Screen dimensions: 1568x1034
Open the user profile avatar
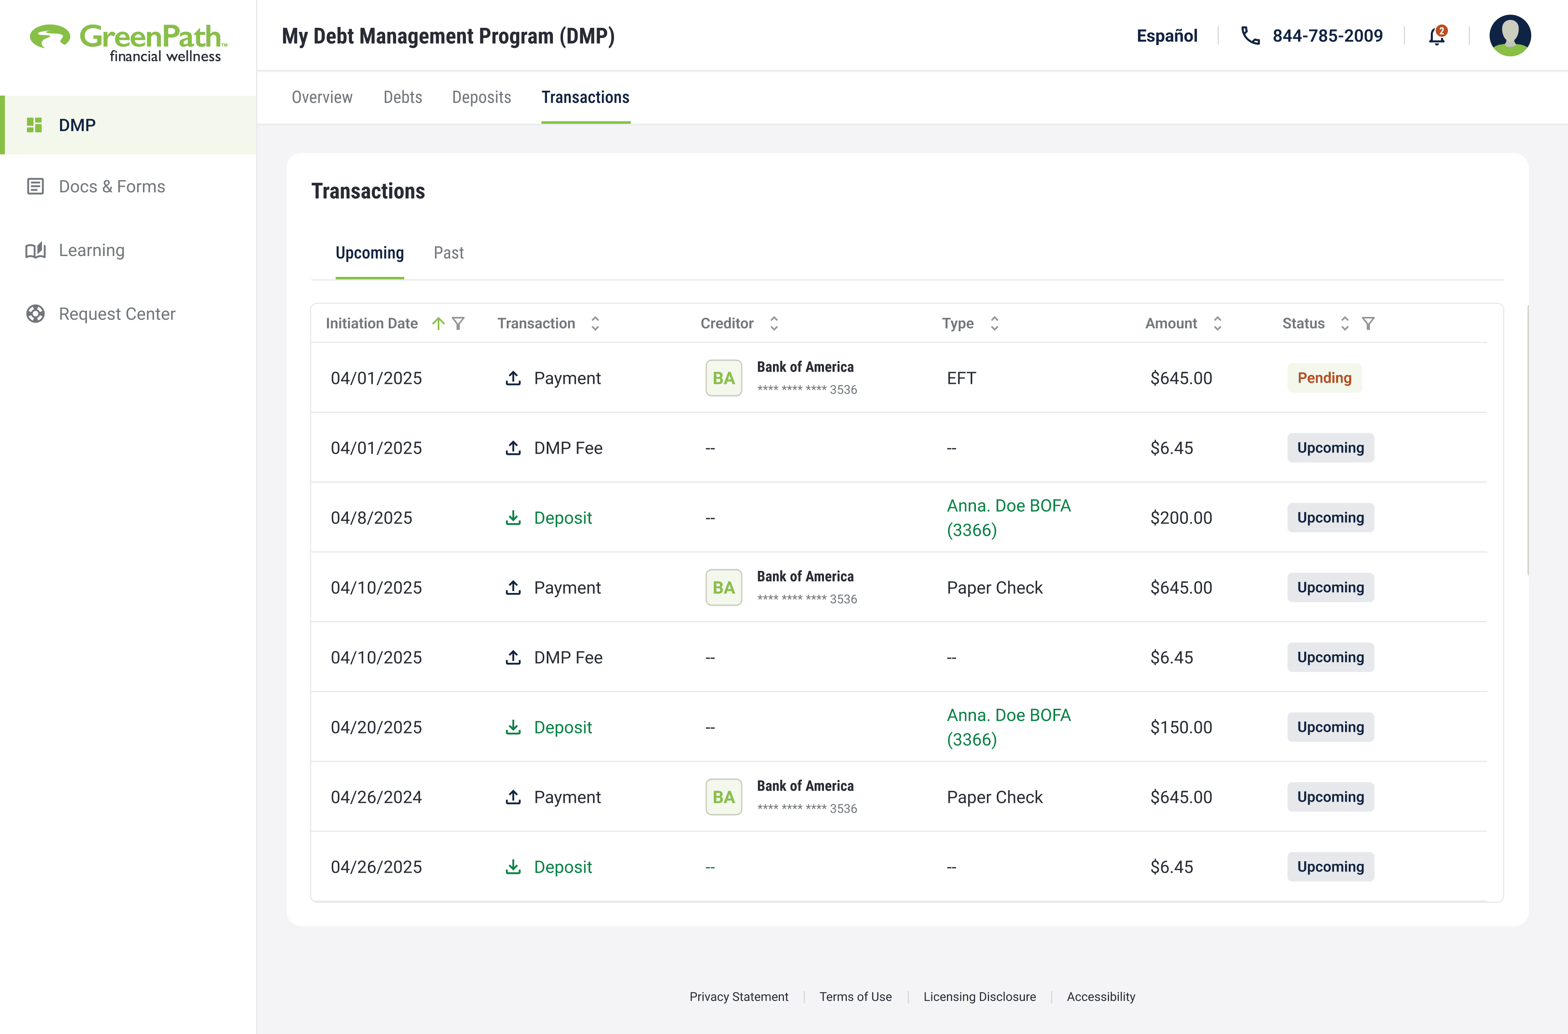coord(1509,36)
